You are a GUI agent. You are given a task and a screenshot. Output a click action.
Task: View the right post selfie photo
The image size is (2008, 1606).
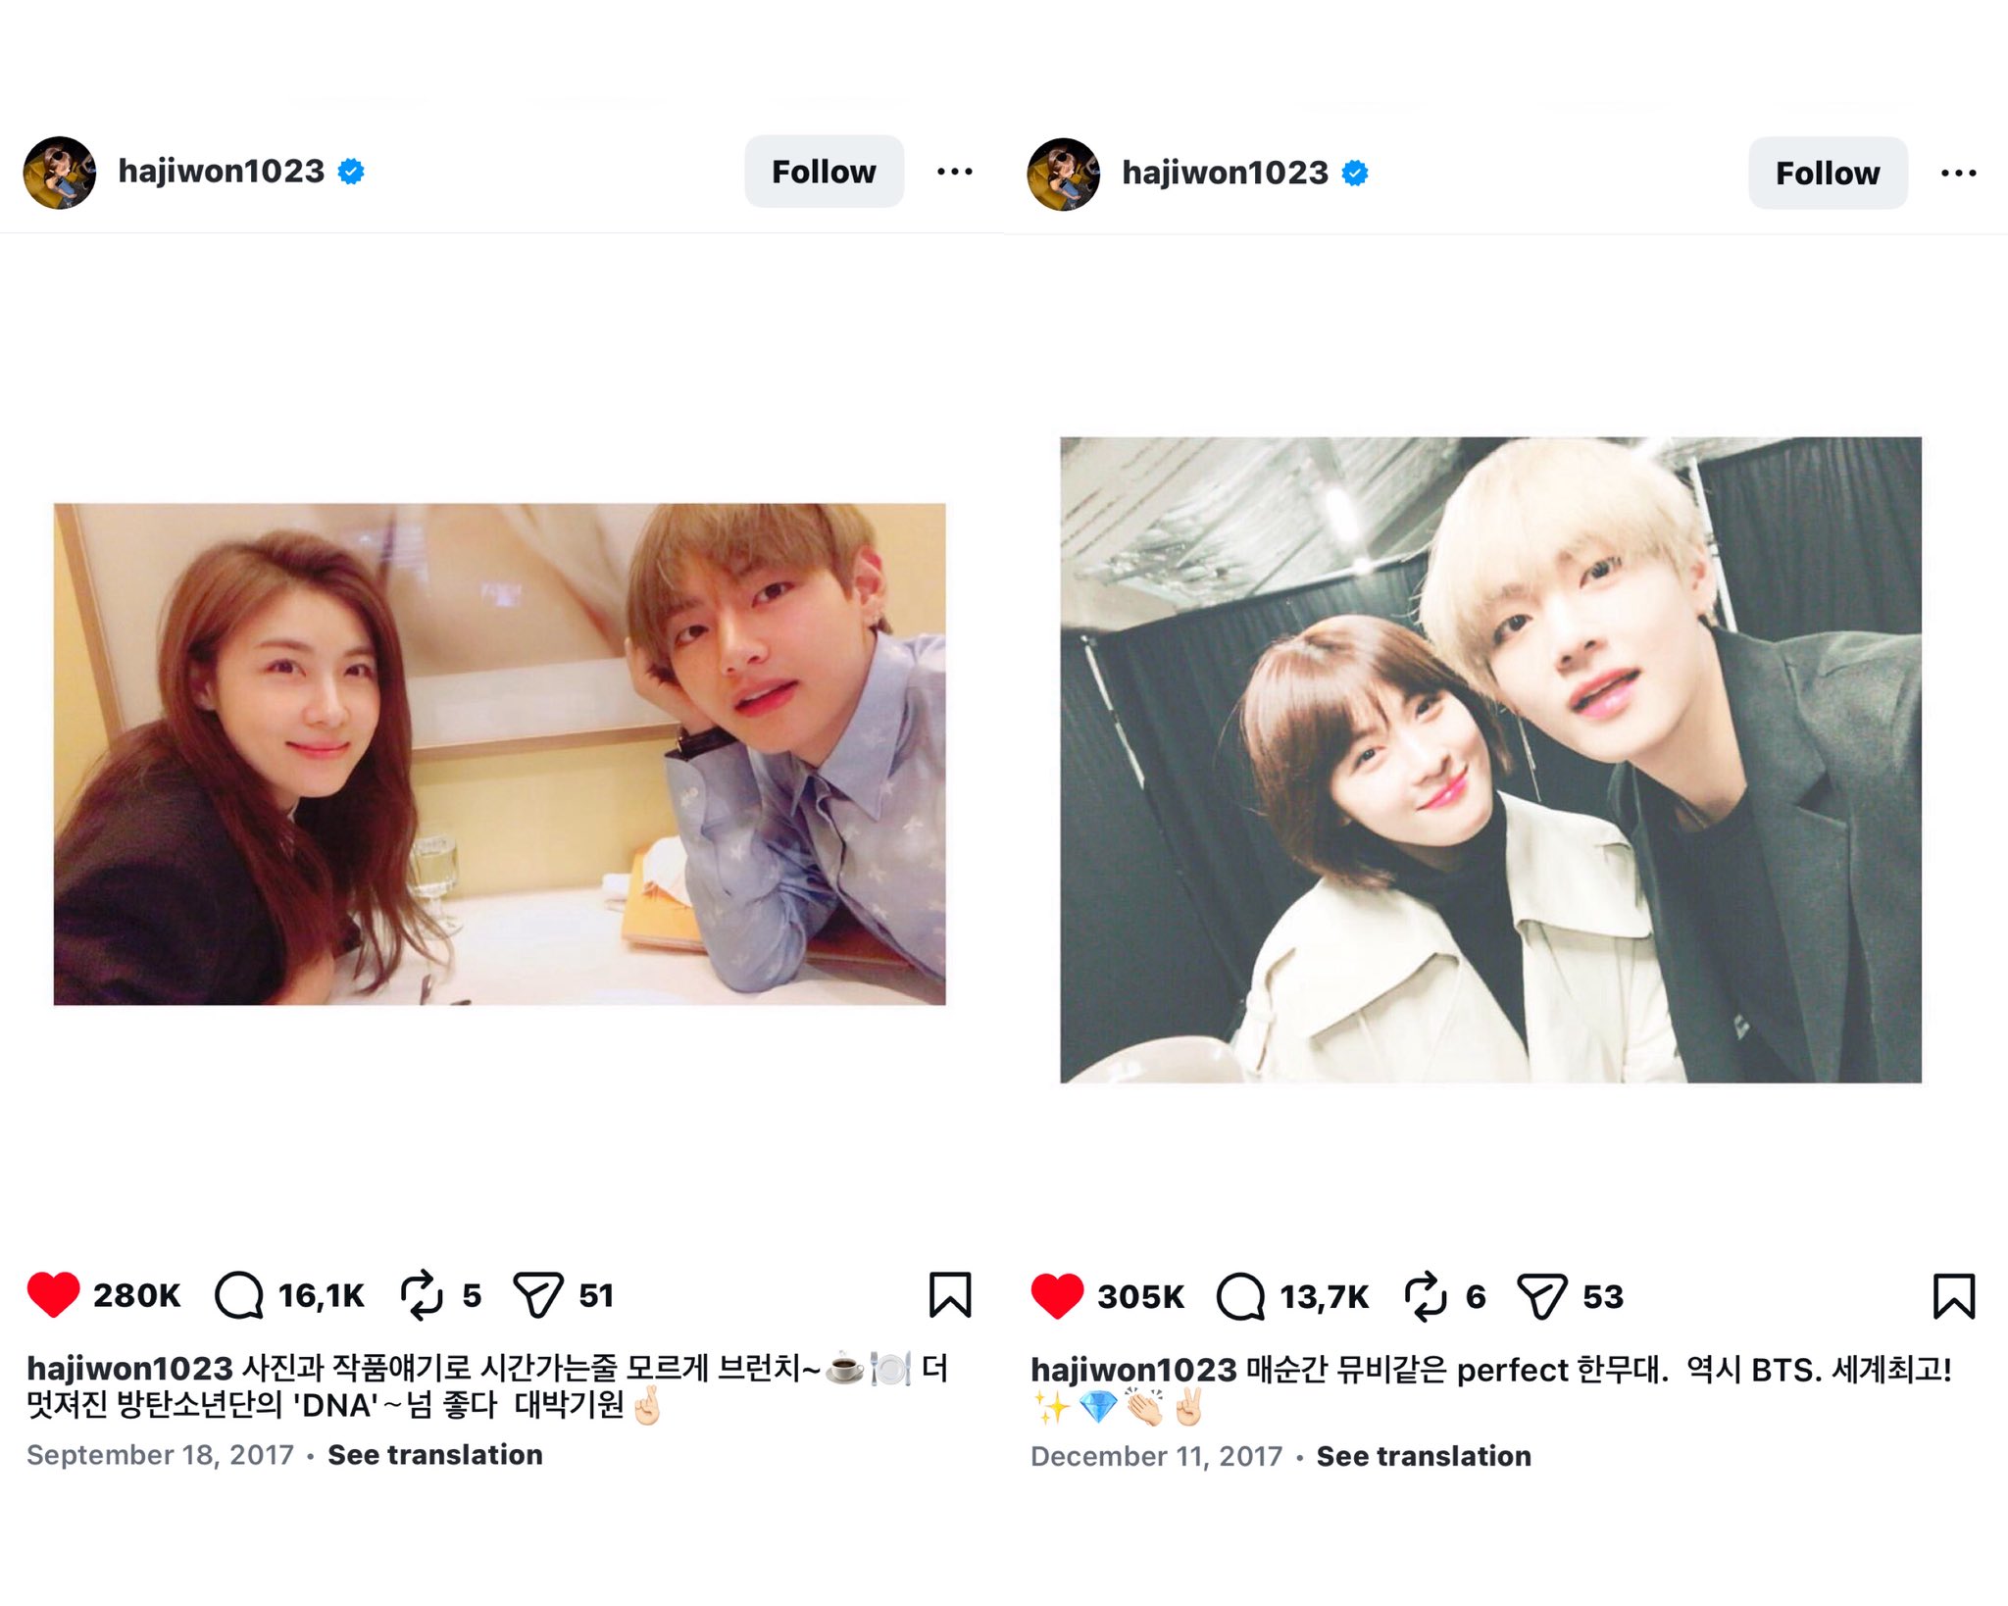(x=1490, y=760)
